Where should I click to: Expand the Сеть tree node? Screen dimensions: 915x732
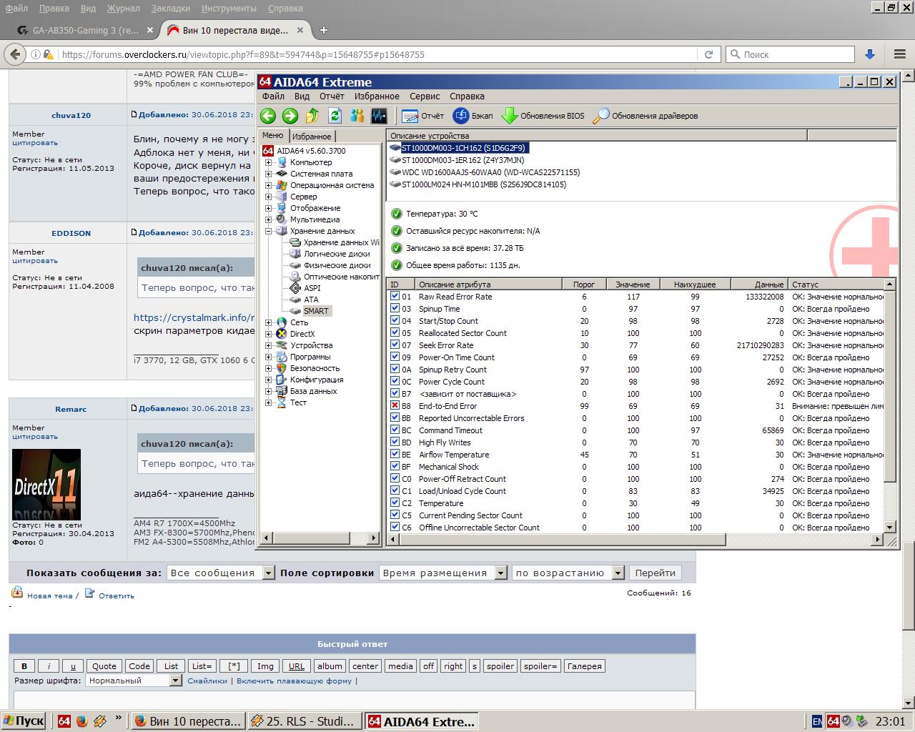(x=269, y=322)
